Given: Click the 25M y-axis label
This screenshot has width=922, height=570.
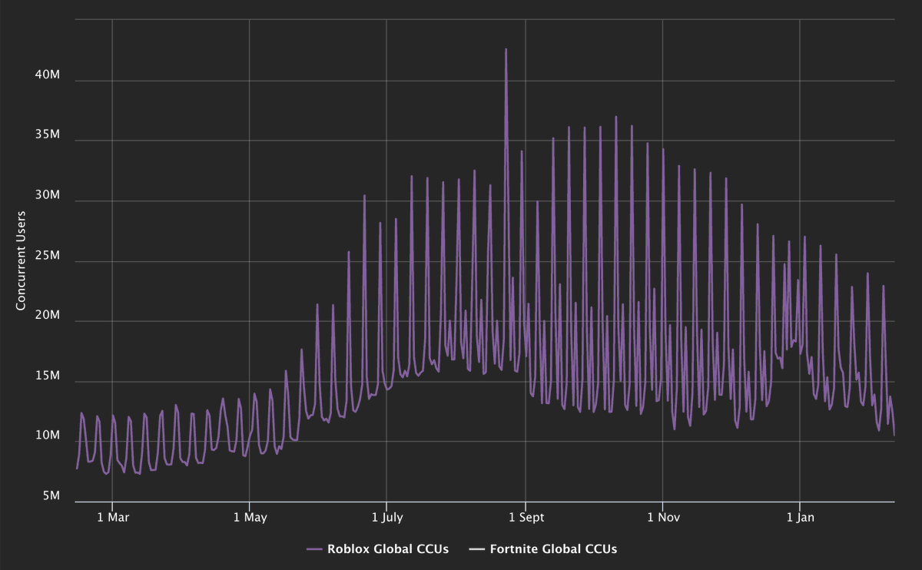Looking at the screenshot, I should [x=48, y=255].
